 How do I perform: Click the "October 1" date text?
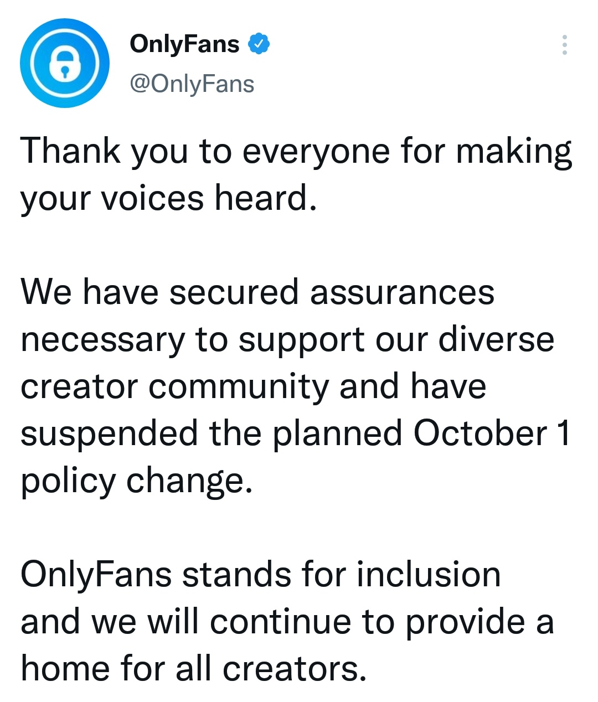pyautogui.click(x=492, y=433)
